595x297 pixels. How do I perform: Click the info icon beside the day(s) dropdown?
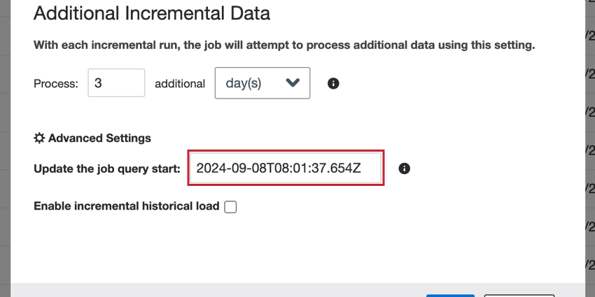pos(334,83)
